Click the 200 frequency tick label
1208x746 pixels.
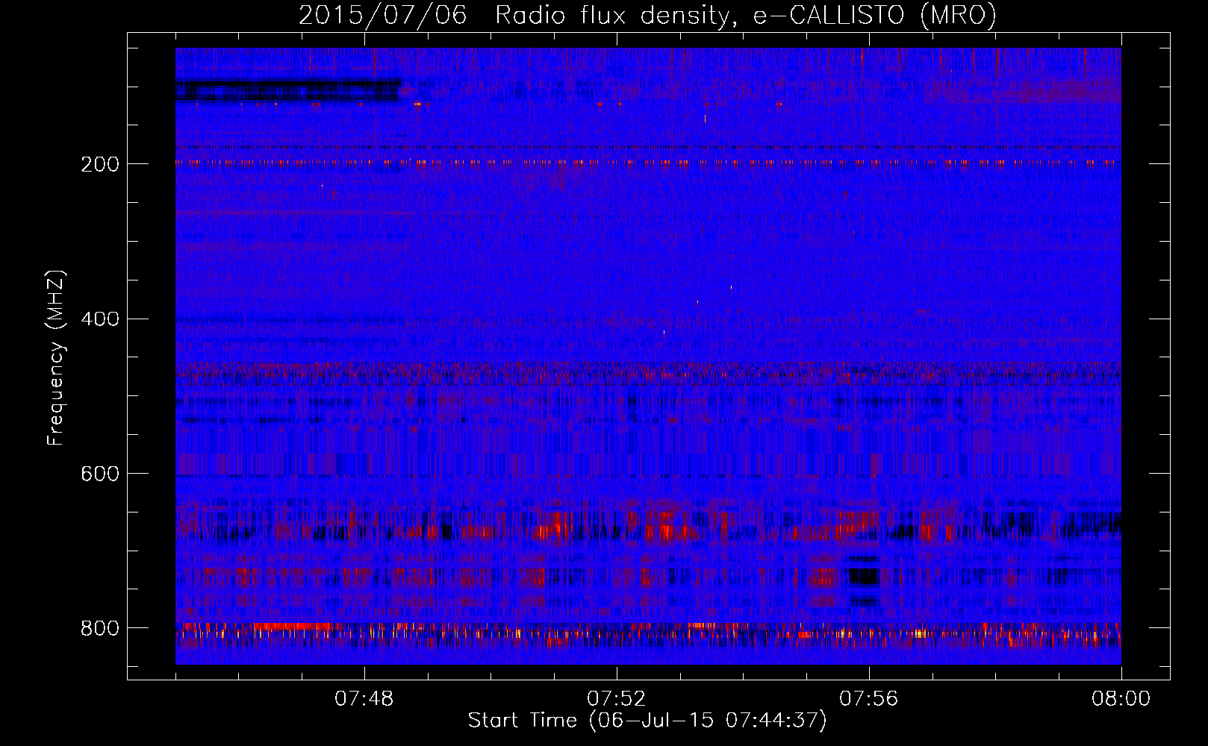[x=99, y=164]
